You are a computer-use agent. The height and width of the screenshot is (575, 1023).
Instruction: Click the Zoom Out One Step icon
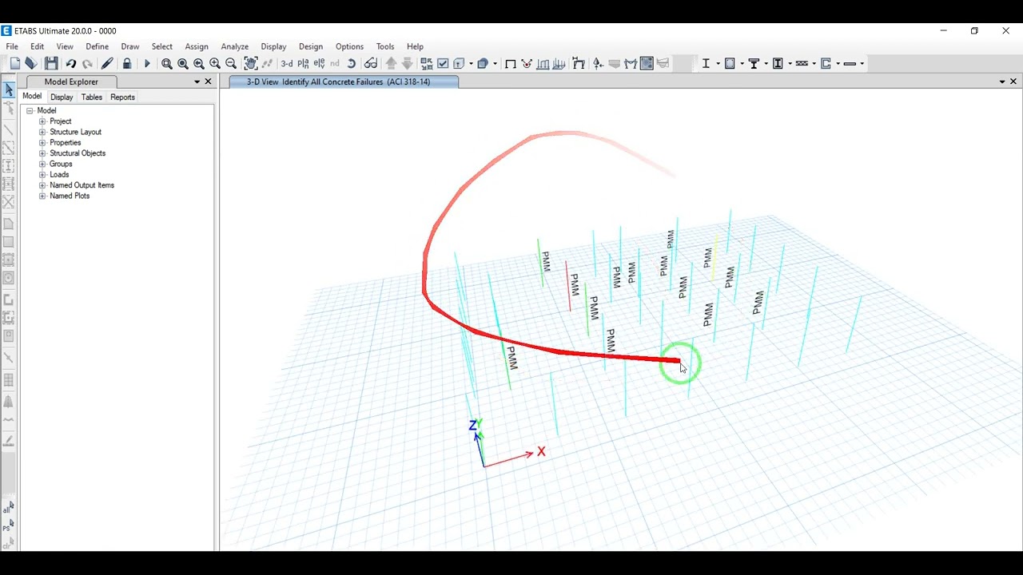231,64
